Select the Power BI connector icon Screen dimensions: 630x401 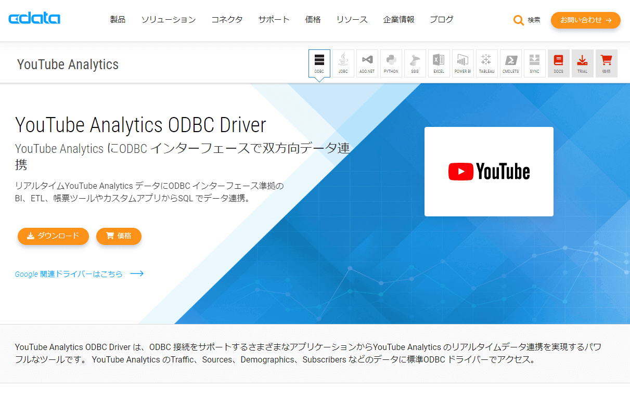pyautogui.click(x=462, y=62)
